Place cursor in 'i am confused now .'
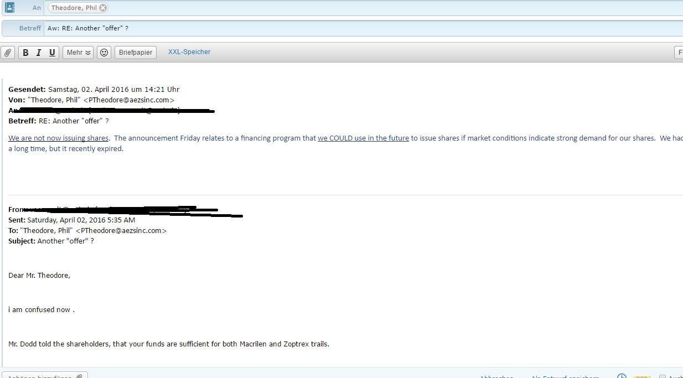 42,310
